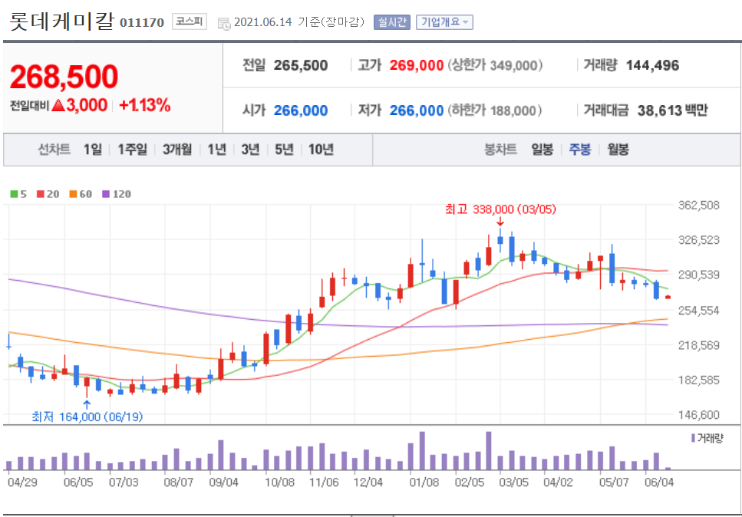Click the open price 시가 266,000
This screenshot has height=517, width=742.
[x=301, y=110]
